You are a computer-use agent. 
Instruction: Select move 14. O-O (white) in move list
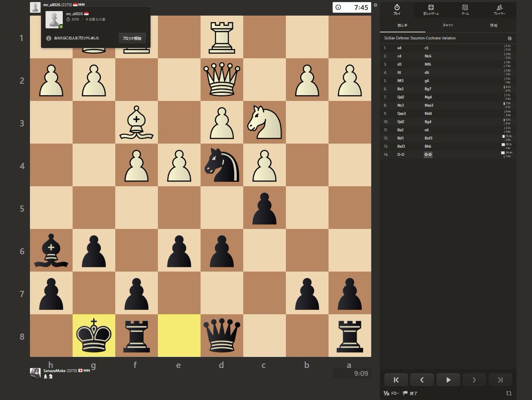[x=401, y=154]
